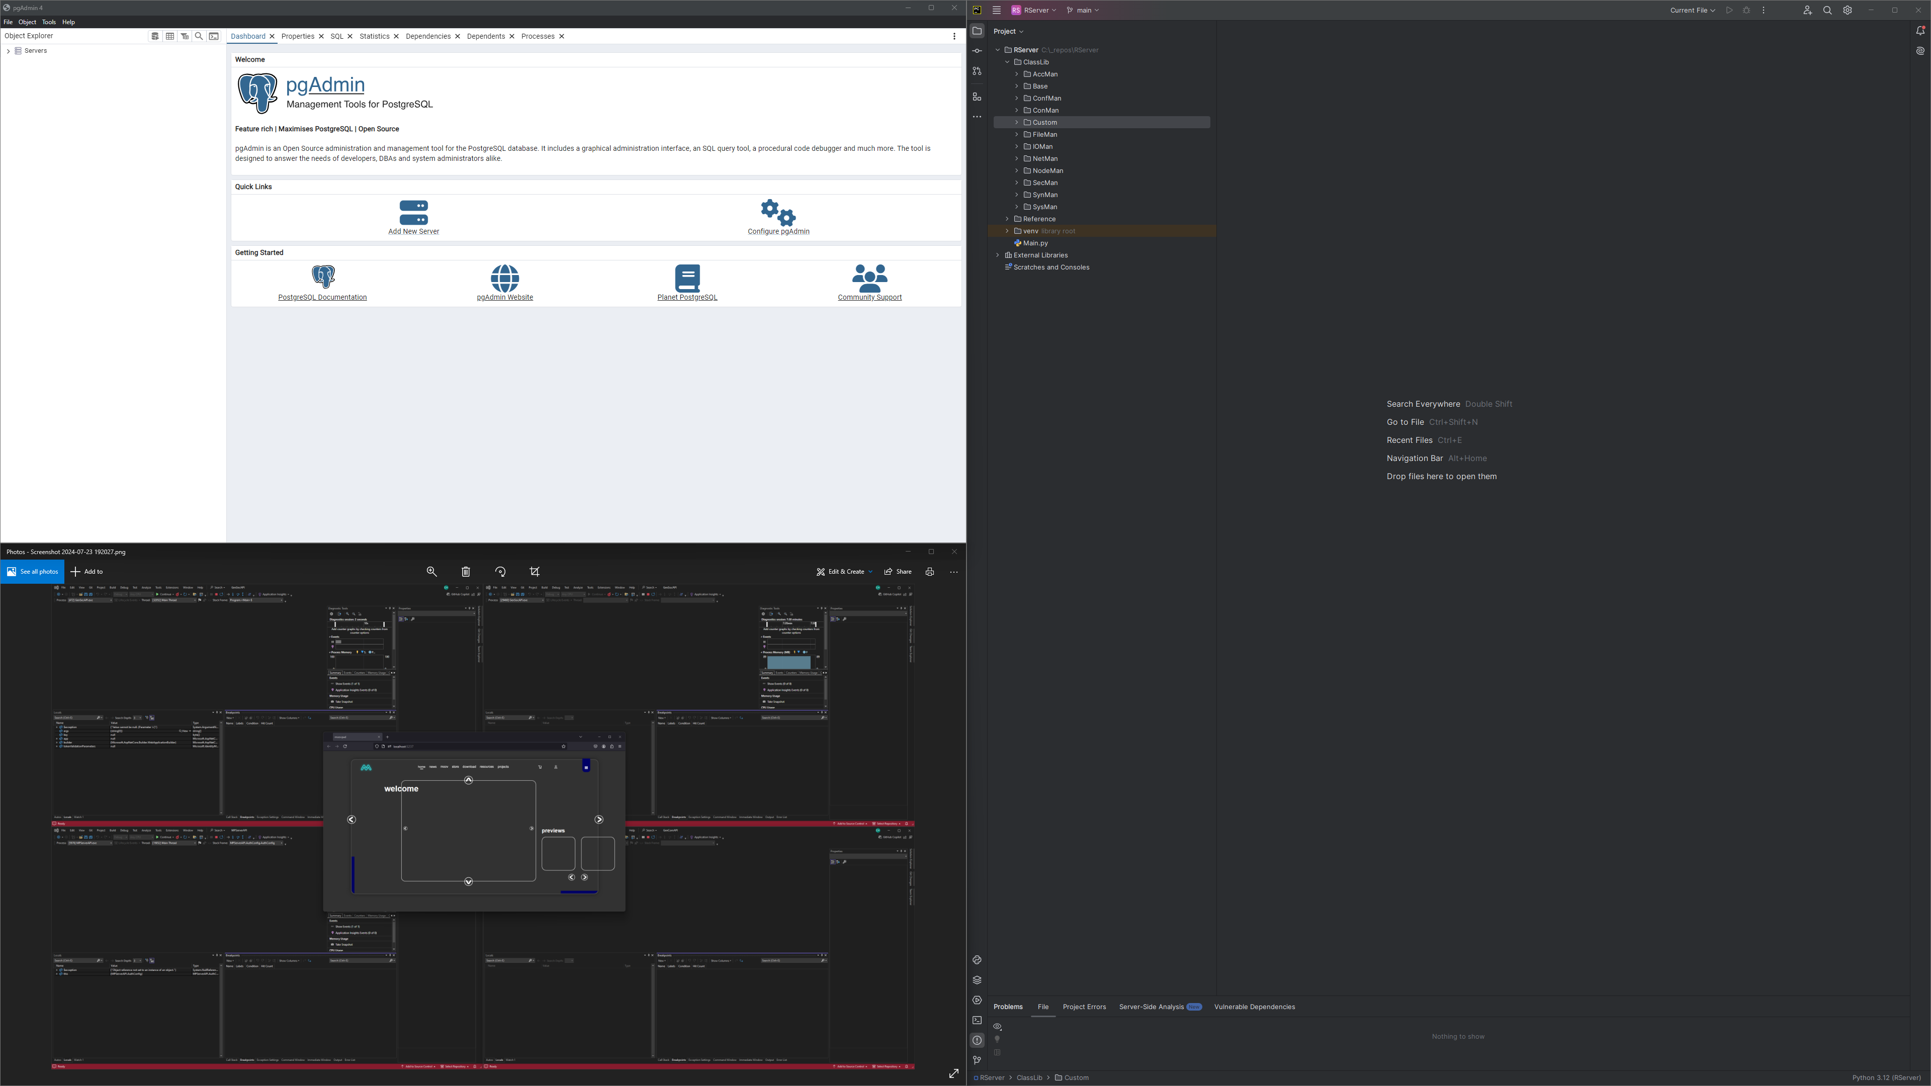Image resolution: width=1931 pixels, height=1086 pixels.
Task: Click Photos fullscreen expand arrow icon
Action: pyautogui.click(x=953, y=1074)
